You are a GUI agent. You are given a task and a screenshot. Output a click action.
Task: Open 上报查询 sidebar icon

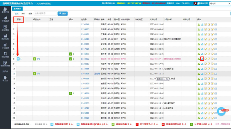(5, 28)
